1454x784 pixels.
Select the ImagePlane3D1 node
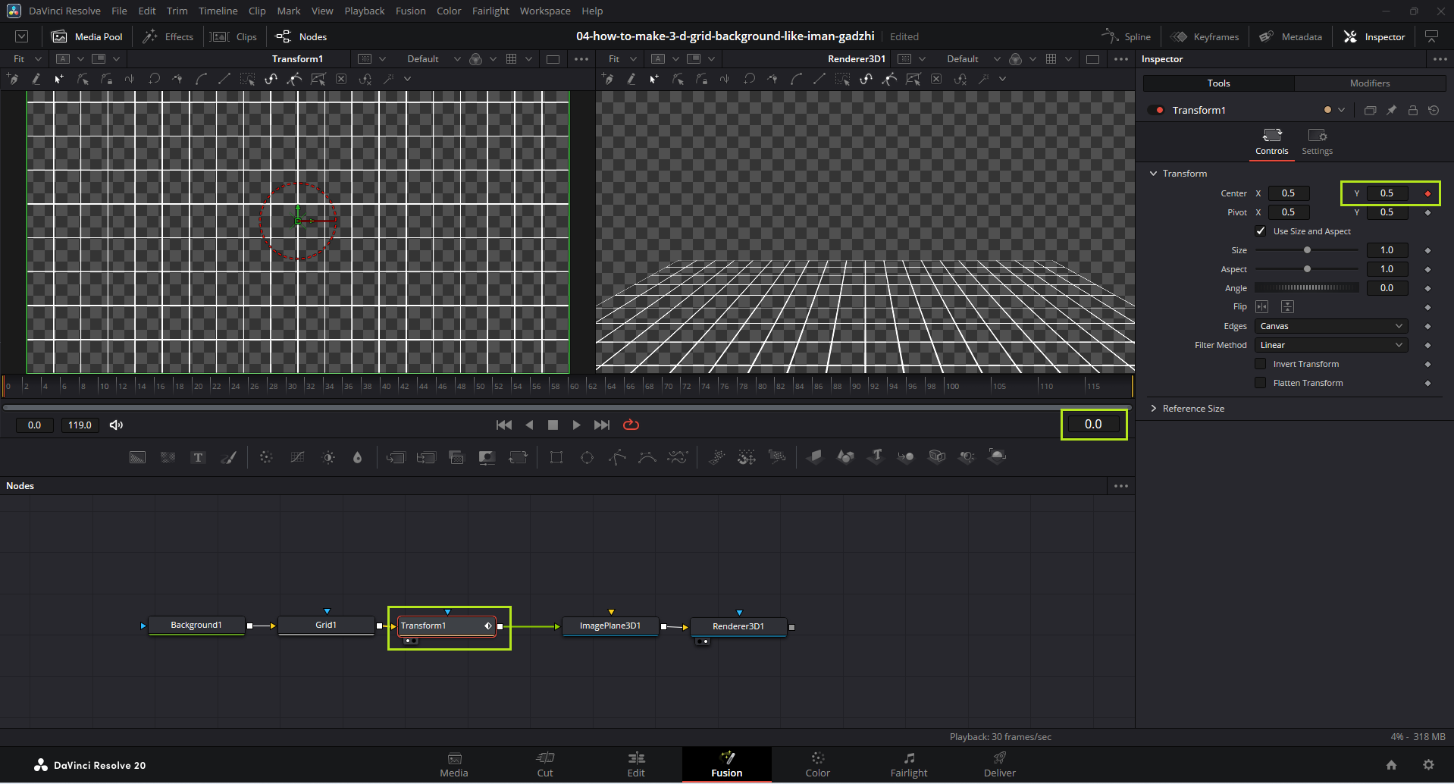[x=609, y=626]
